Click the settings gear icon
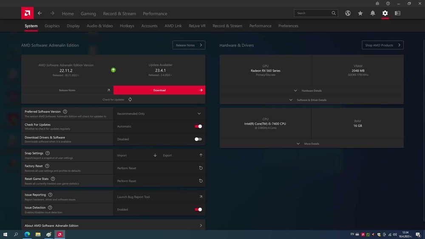Screen dimensions: 425x239 pyautogui.click(x=385, y=13)
